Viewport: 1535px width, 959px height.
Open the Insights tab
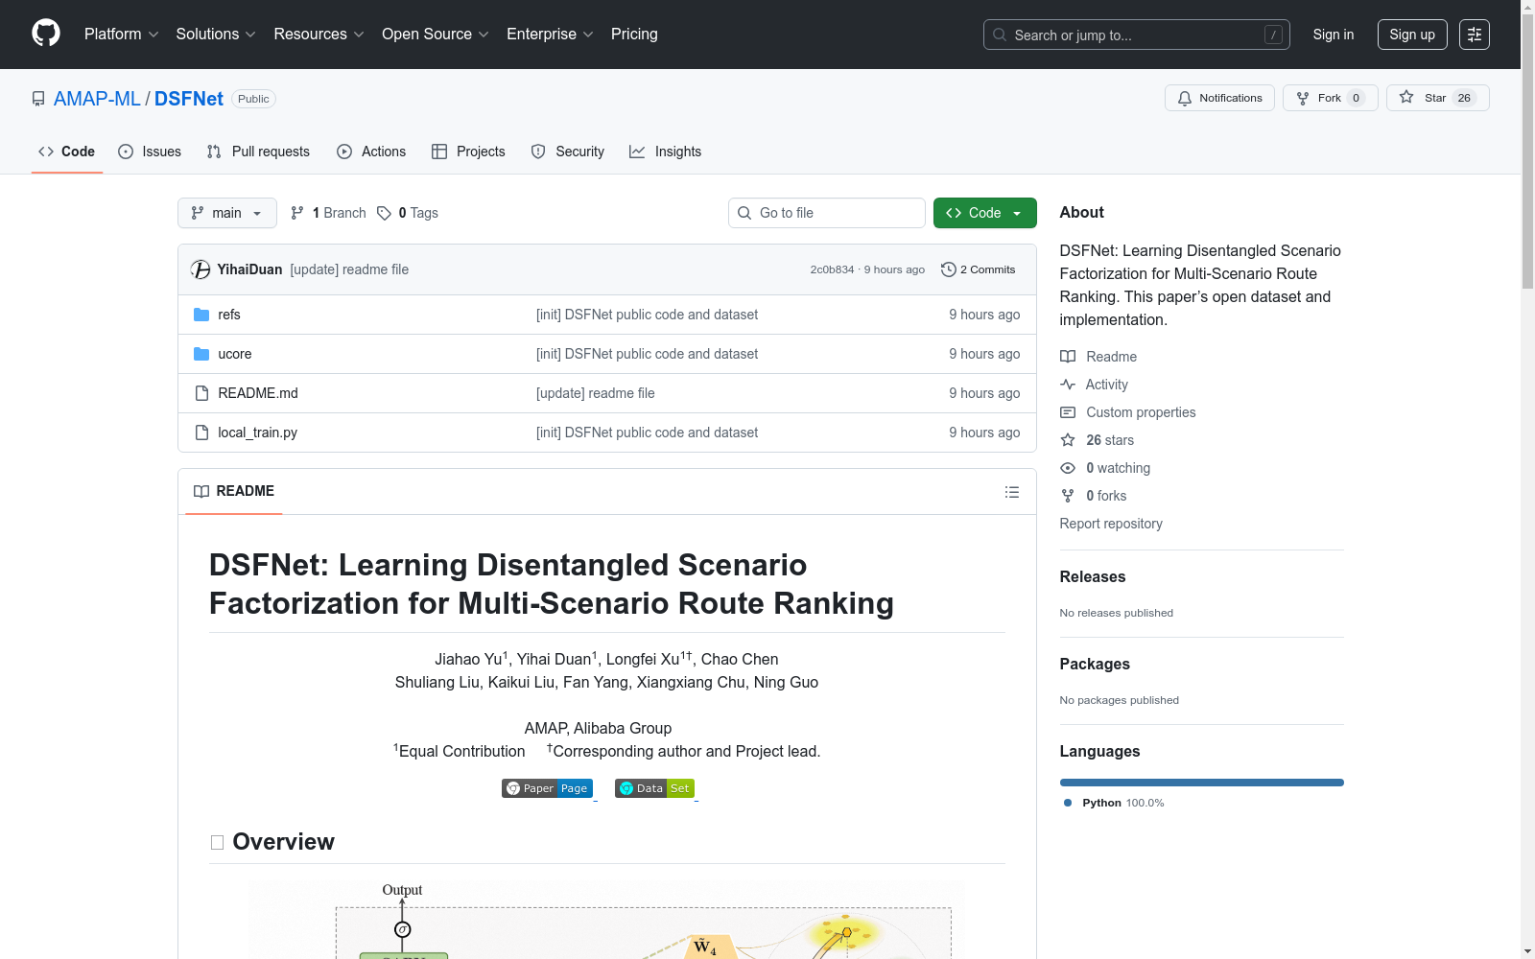pos(666,152)
